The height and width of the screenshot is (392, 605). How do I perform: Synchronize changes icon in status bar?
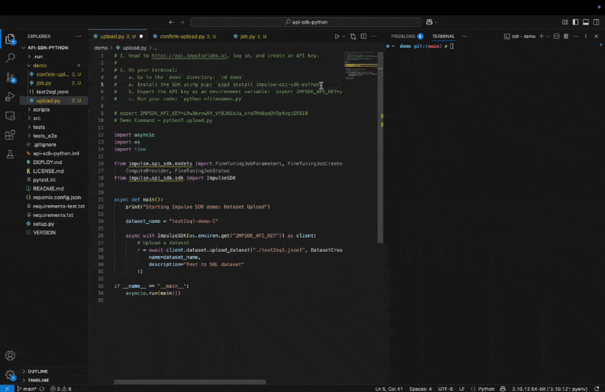pos(42,389)
